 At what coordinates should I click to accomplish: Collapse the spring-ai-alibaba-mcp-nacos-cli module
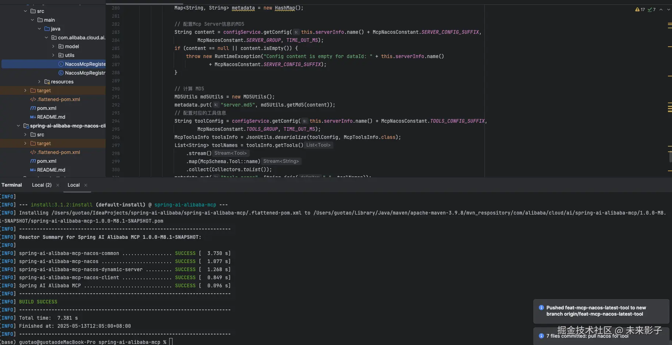pyautogui.click(x=18, y=126)
